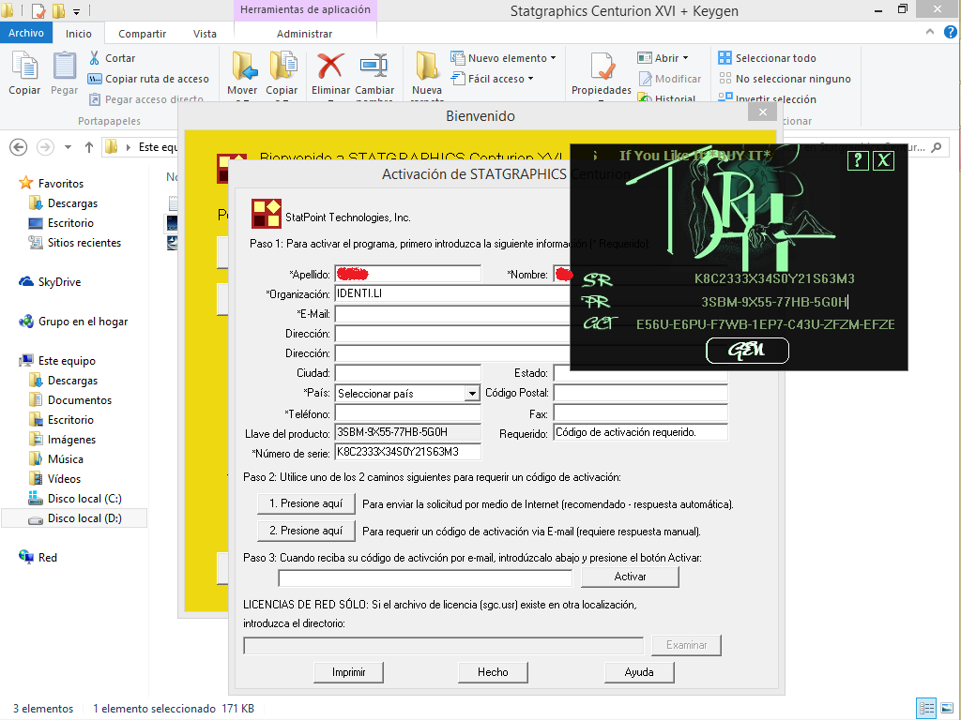Screen dimensions: 961x720
Task: Click the search magnifier icon in Explorer
Action: (x=936, y=147)
